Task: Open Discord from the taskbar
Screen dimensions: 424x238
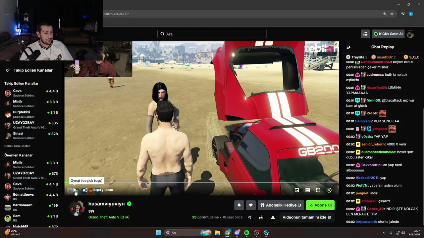Action: tap(237, 233)
